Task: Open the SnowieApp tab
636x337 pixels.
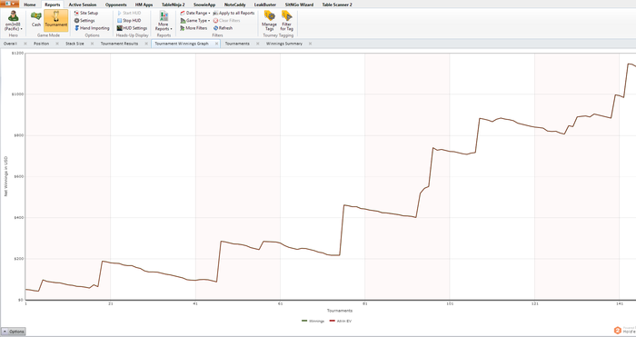Action: click(x=204, y=5)
